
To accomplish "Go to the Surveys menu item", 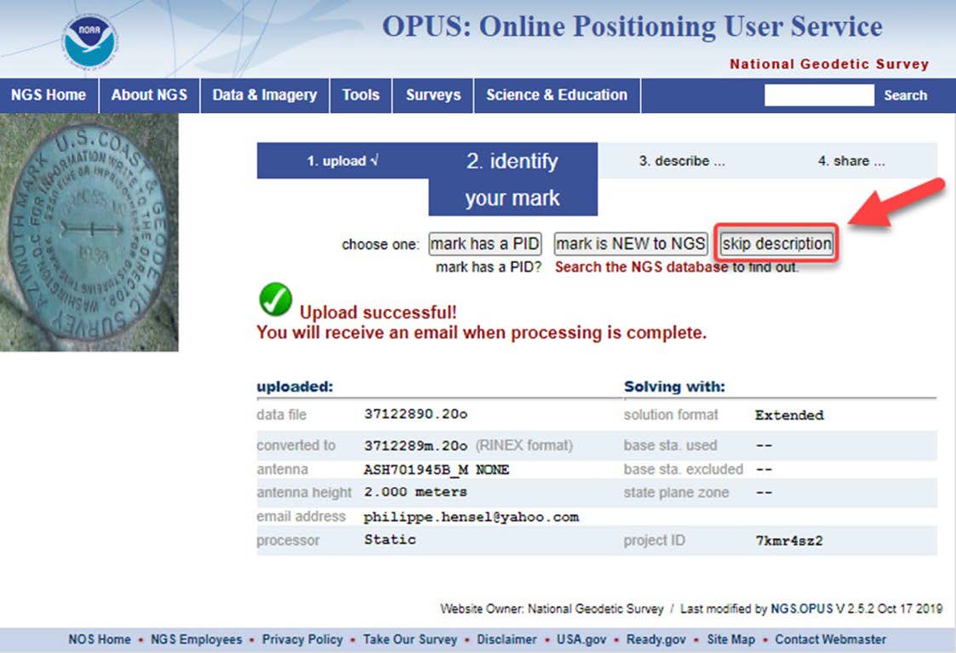I will (x=432, y=95).
